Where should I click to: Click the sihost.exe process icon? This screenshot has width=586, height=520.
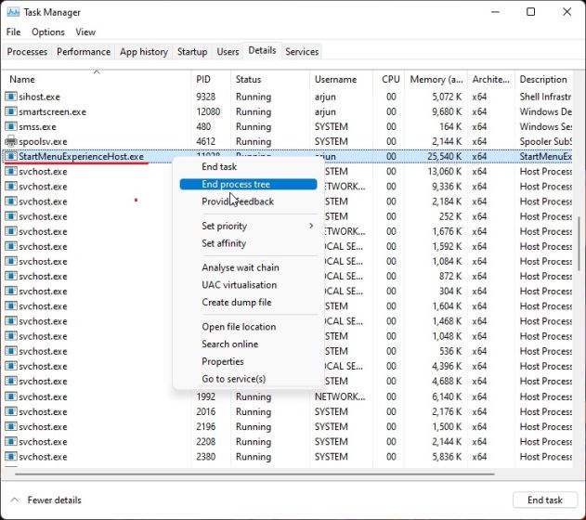pyautogui.click(x=11, y=97)
